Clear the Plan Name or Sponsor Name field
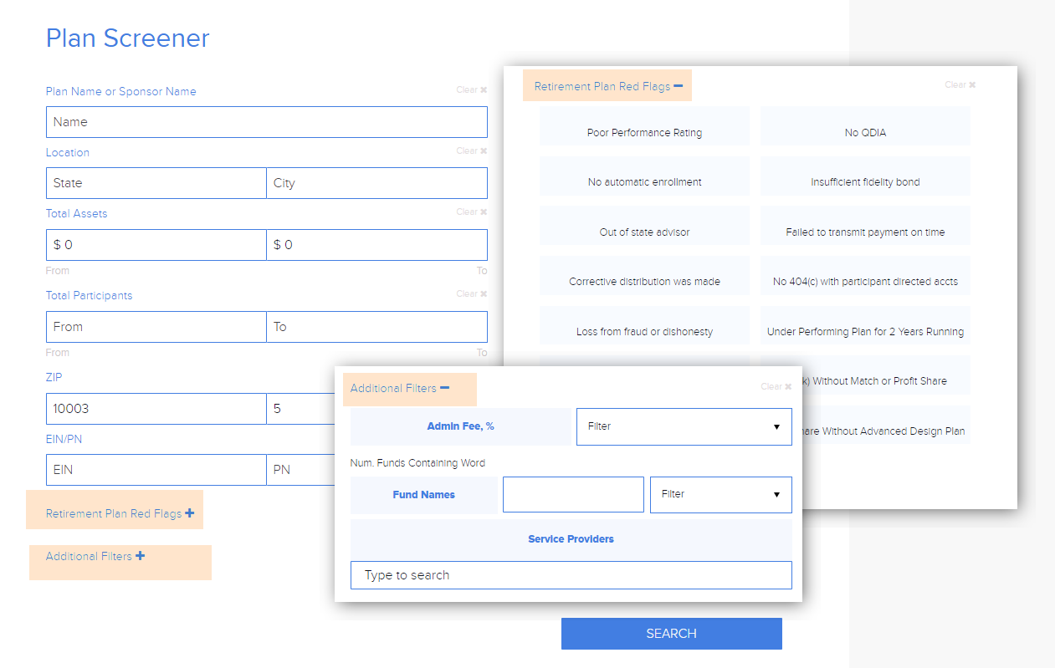Viewport: 1055px width, 668px height. click(x=471, y=90)
